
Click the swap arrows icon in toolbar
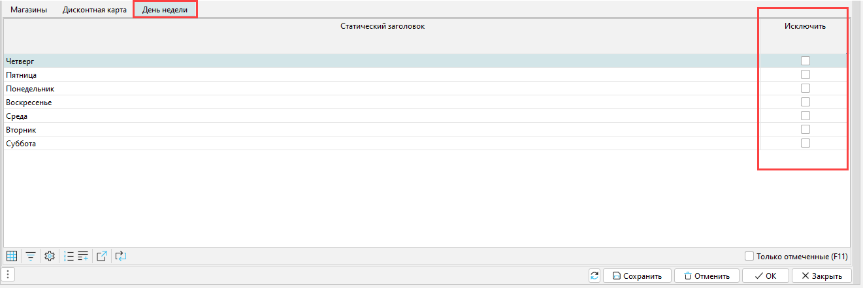pyautogui.click(x=120, y=256)
